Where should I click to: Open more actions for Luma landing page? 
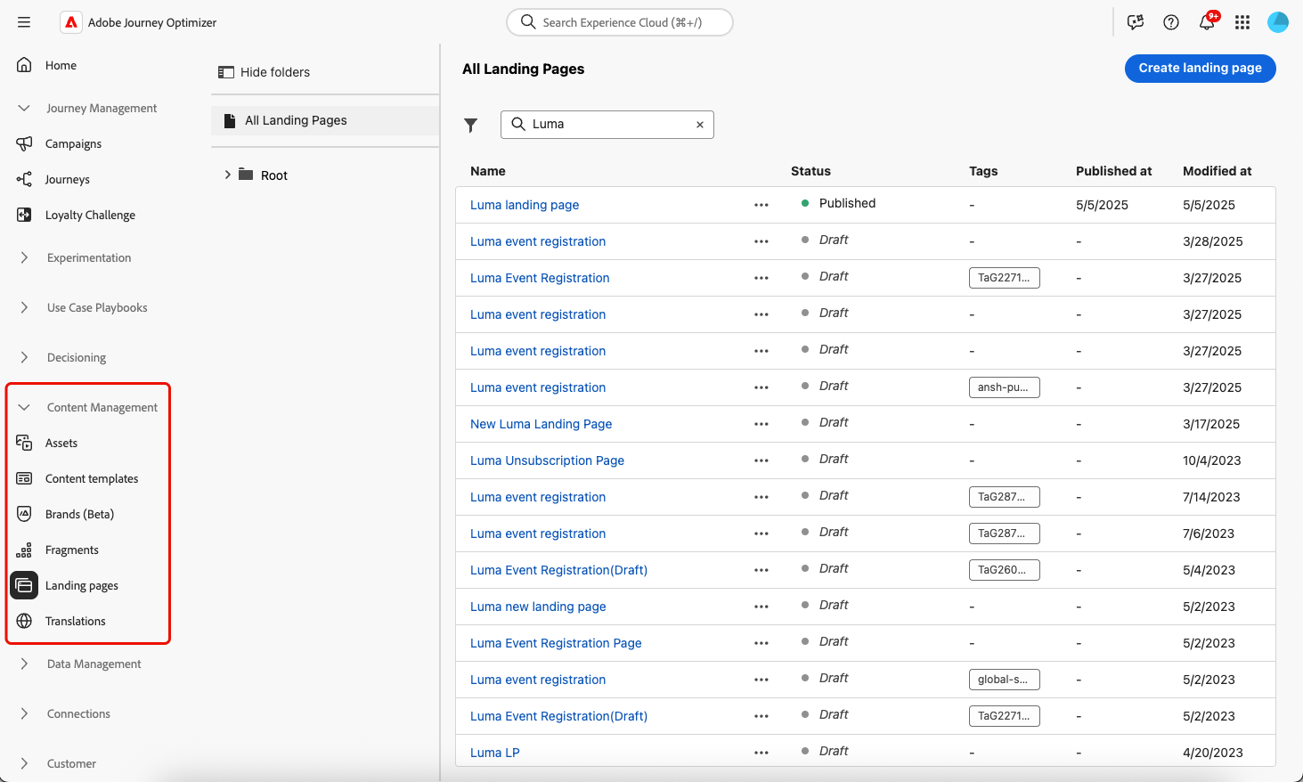pyautogui.click(x=761, y=205)
